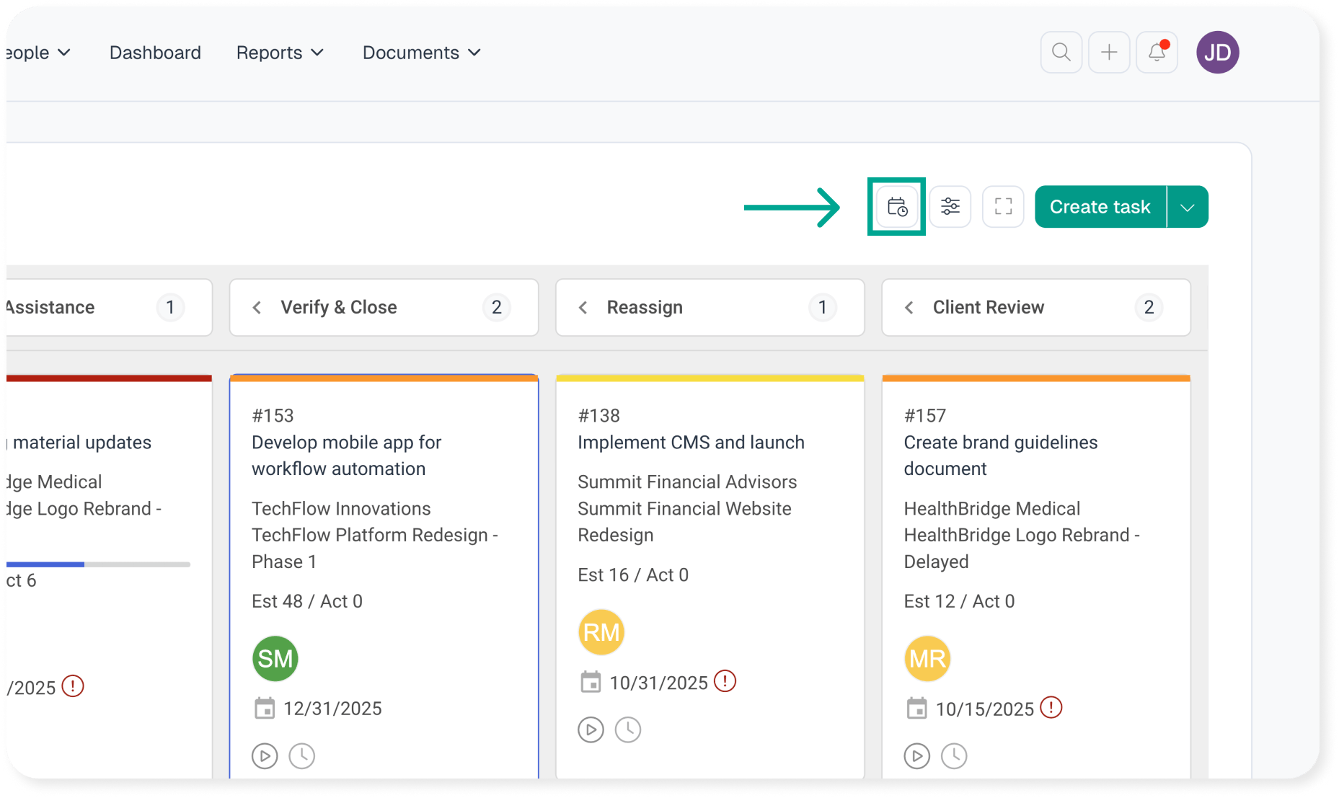Collapse the Verify & Close column
Image resolution: width=1339 pixels, height=798 pixels.
257,308
